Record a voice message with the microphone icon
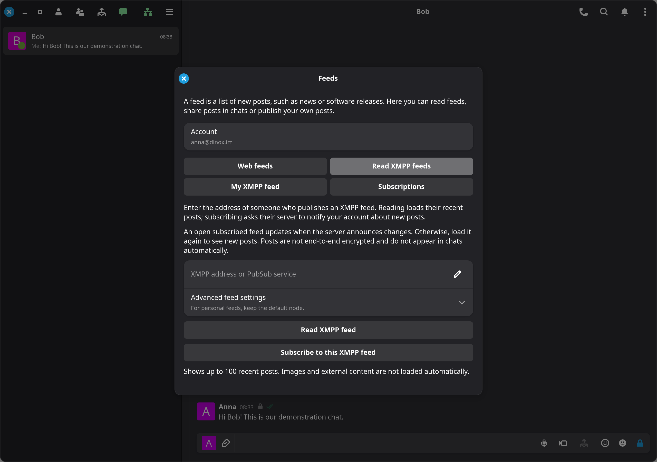This screenshot has height=462, width=657. pos(544,443)
